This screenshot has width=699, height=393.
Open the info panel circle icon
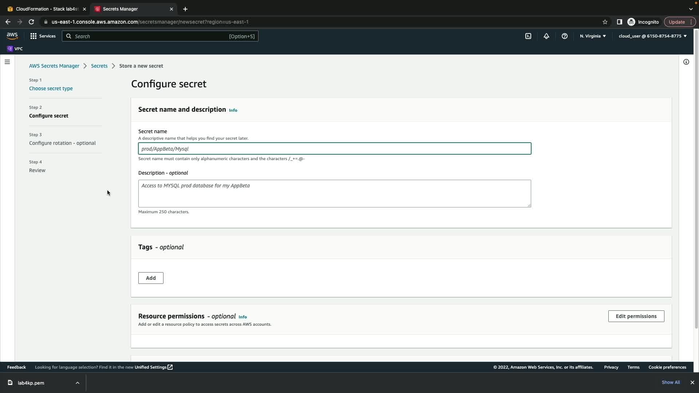(686, 62)
